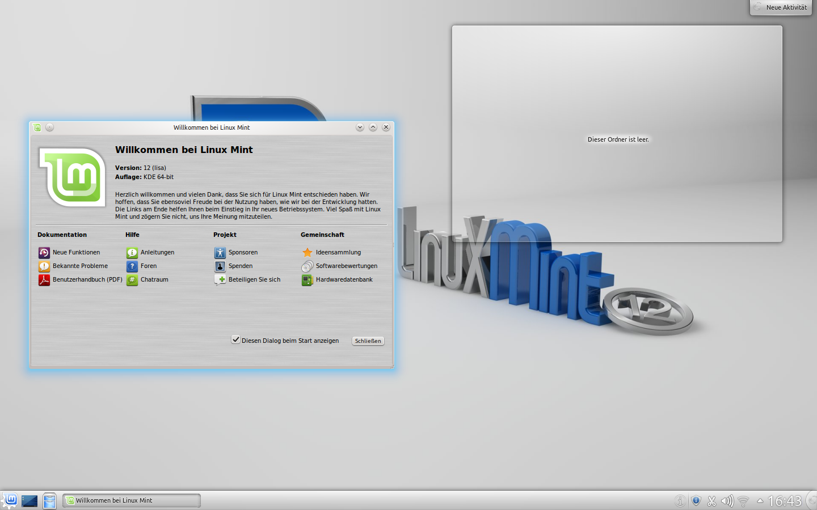Click the Linux Mint window menu icon in titlebar

pyautogui.click(x=37, y=127)
